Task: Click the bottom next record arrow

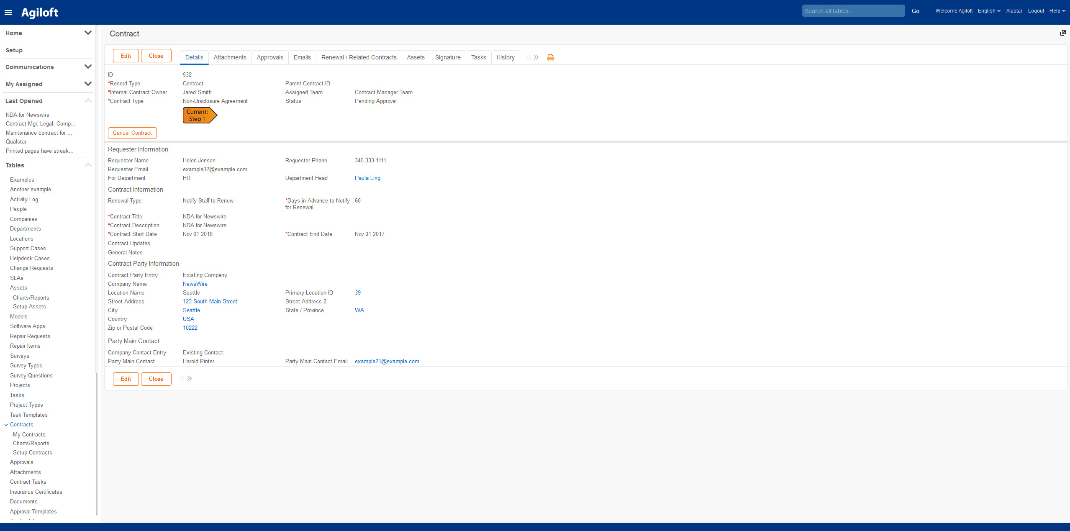Action: [x=190, y=379]
